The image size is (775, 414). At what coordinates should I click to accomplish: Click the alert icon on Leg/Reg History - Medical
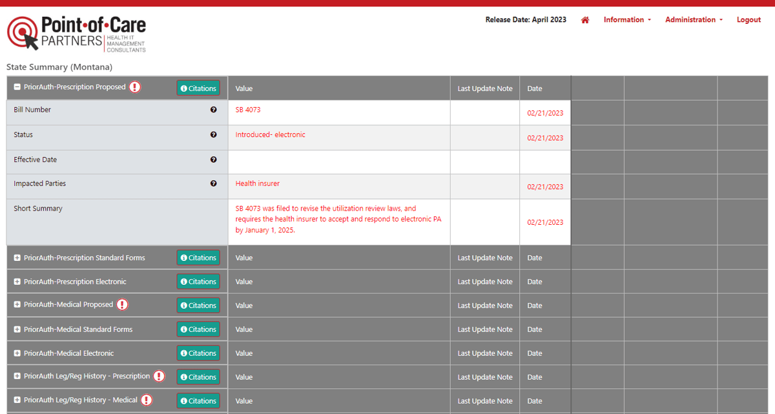[147, 400]
